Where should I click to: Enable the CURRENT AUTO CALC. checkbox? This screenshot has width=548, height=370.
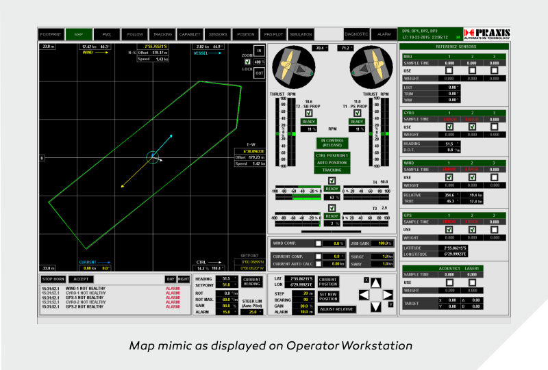pyautogui.click(x=318, y=264)
